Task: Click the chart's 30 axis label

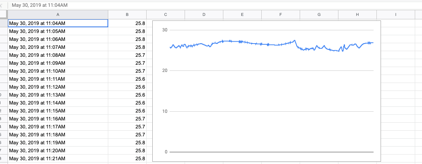Action: click(x=165, y=30)
